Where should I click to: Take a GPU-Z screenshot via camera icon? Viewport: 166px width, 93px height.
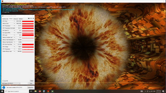[29, 18]
